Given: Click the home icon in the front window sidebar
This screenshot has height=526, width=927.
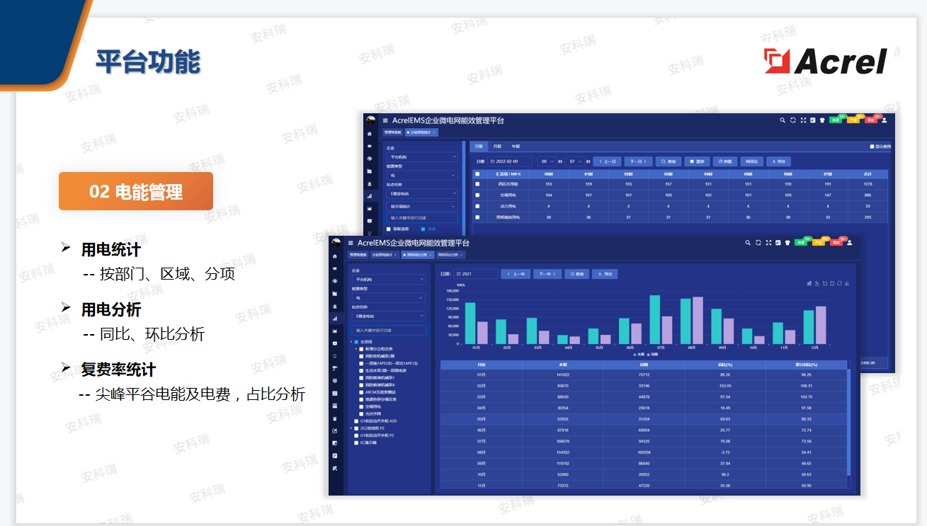Looking at the screenshot, I should click(335, 256).
